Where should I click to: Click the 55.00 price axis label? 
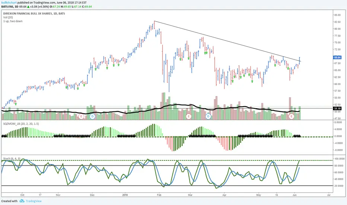[337, 98]
